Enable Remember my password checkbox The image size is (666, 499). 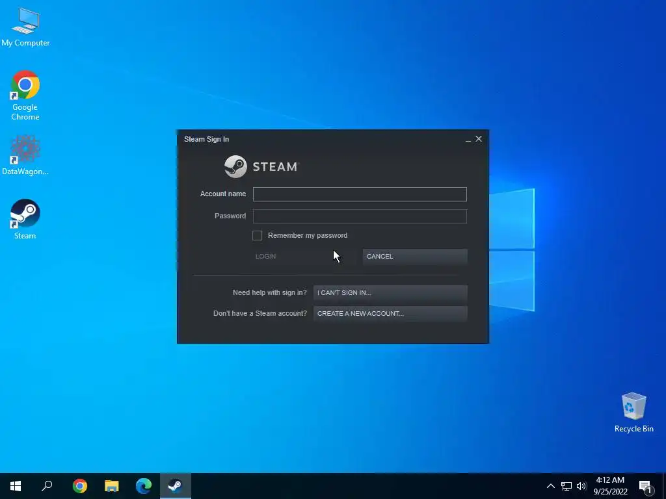tap(257, 235)
